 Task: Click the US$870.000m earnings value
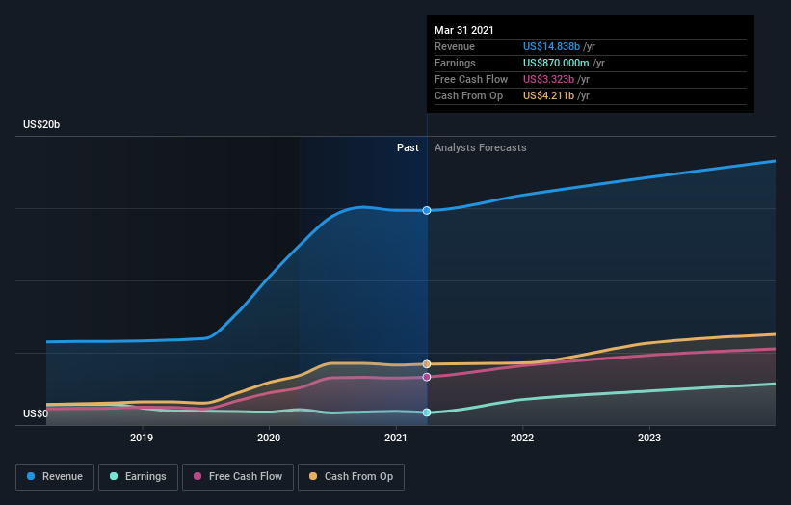(x=556, y=63)
